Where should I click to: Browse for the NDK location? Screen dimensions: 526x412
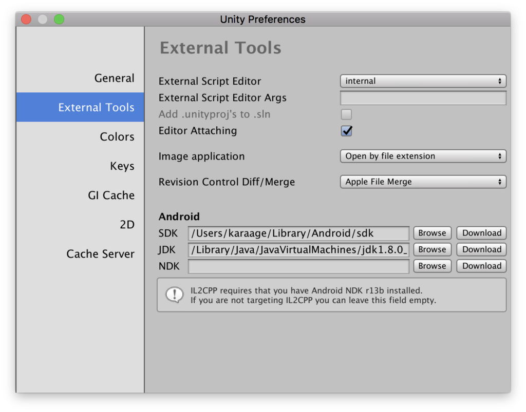pyautogui.click(x=432, y=266)
